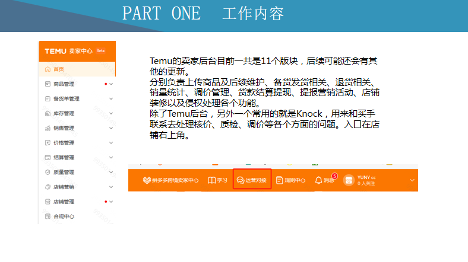Viewport: 468px width, 262px height.
Task: Open the 商品管理 menu label
Action: coord(64,84)
